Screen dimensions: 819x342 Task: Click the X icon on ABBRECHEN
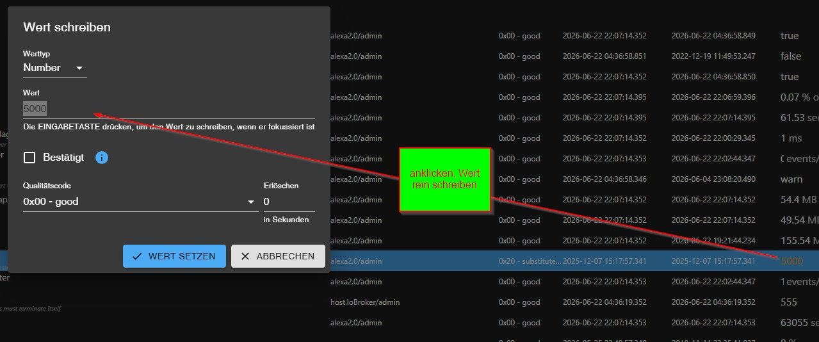245,256
